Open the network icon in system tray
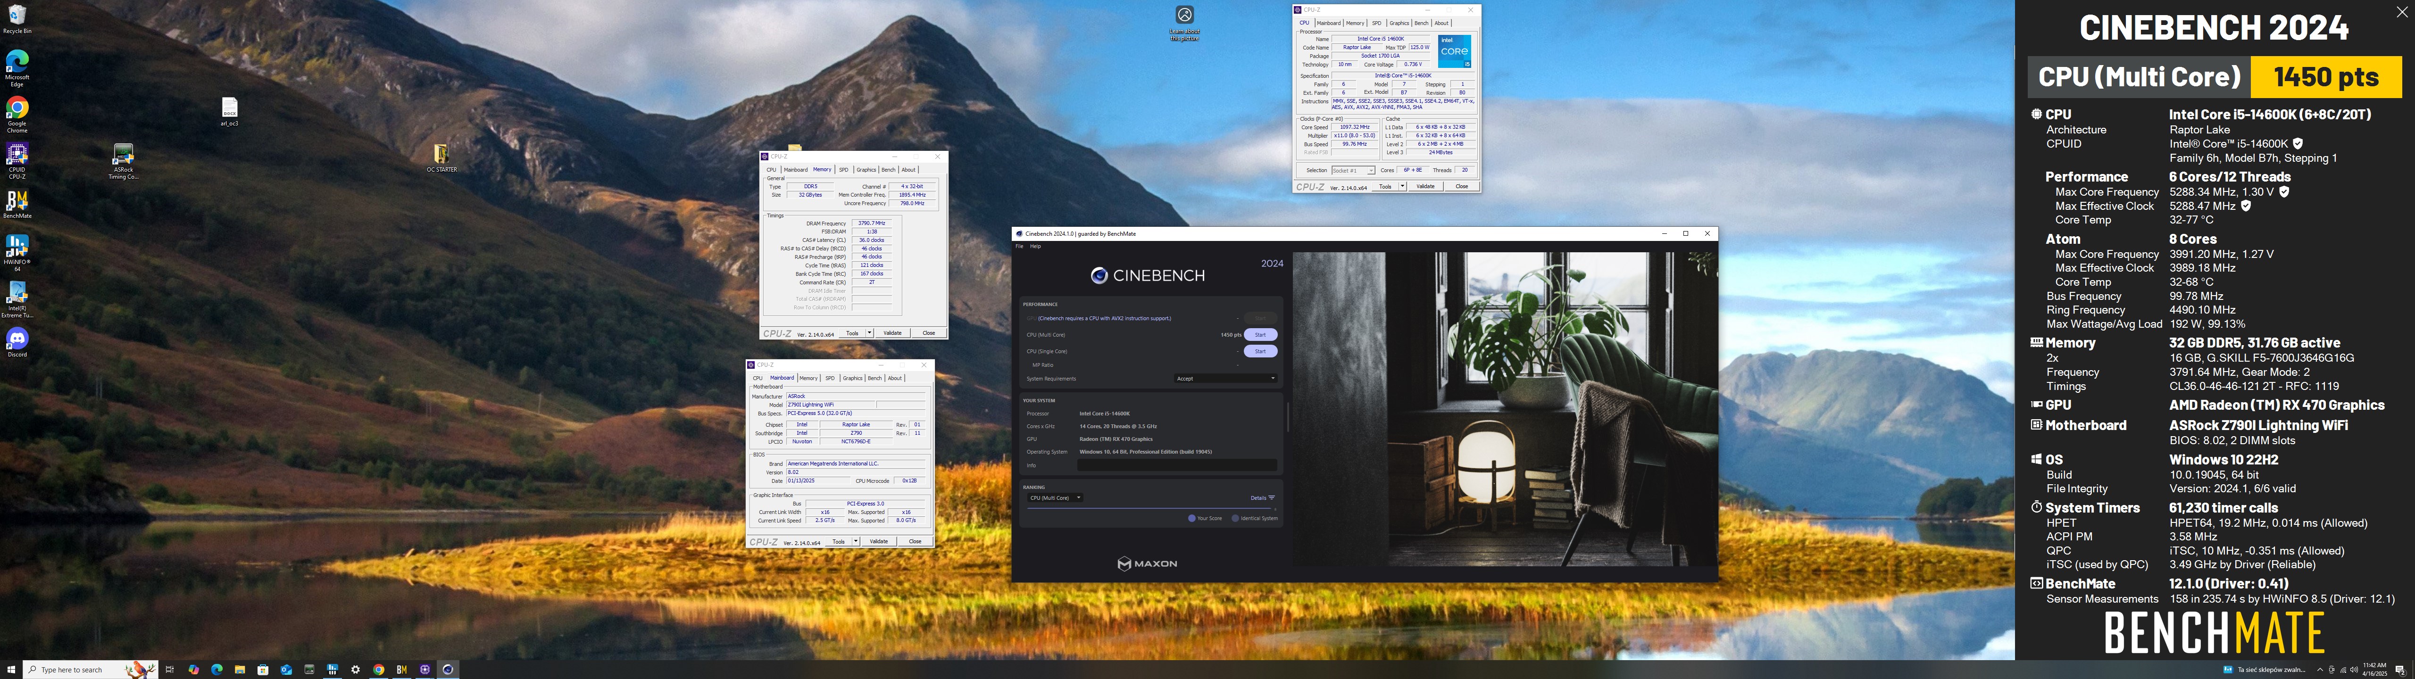This screenshot has width=2415, height=679. (x=2344, y=670)
